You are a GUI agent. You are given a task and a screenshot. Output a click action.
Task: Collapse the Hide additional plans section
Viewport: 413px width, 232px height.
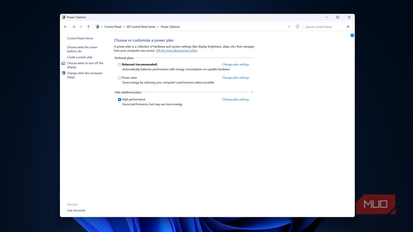(x=252, y=92)
